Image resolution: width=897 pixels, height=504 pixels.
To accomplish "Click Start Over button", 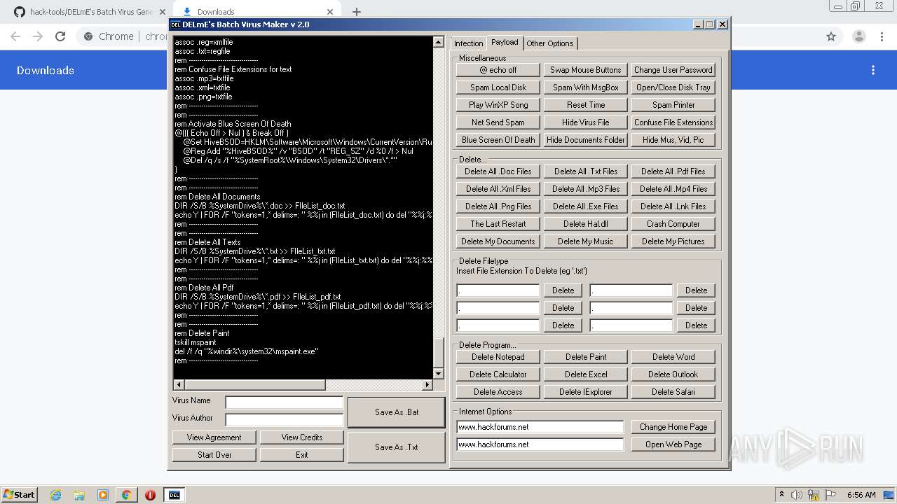I will click(x=214, y=455).
